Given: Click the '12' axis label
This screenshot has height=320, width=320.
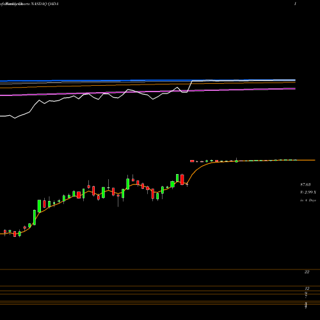Looking at the screenshot, I should click(307, 289).
